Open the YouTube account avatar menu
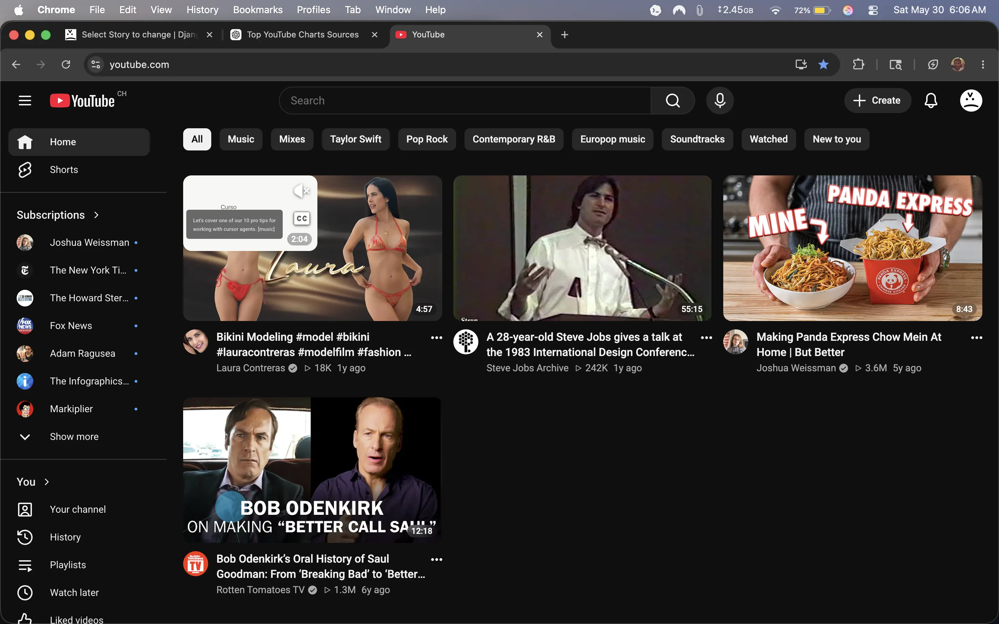Viewport: 999px width, 624px height. pyautogui.click(x=971, y=100)
